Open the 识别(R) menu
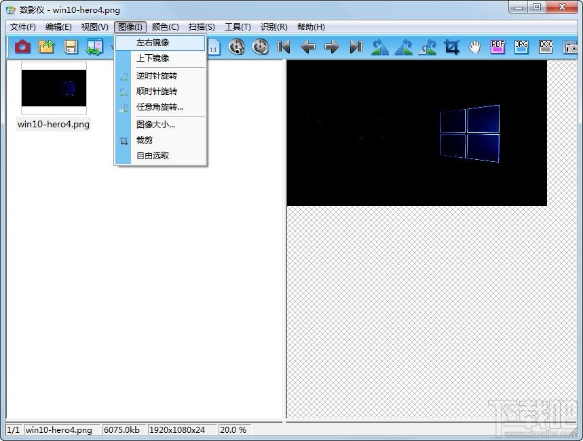 274,27
